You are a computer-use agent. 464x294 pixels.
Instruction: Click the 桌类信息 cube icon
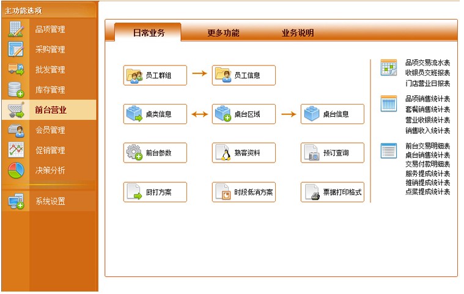tap(134, 114)
